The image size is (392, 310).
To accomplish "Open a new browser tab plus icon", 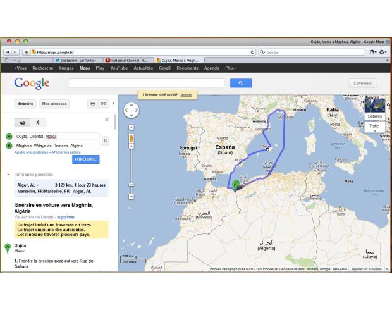I will coord(387,60).
